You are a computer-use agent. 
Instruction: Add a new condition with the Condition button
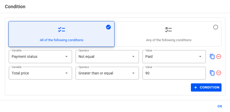206,87
